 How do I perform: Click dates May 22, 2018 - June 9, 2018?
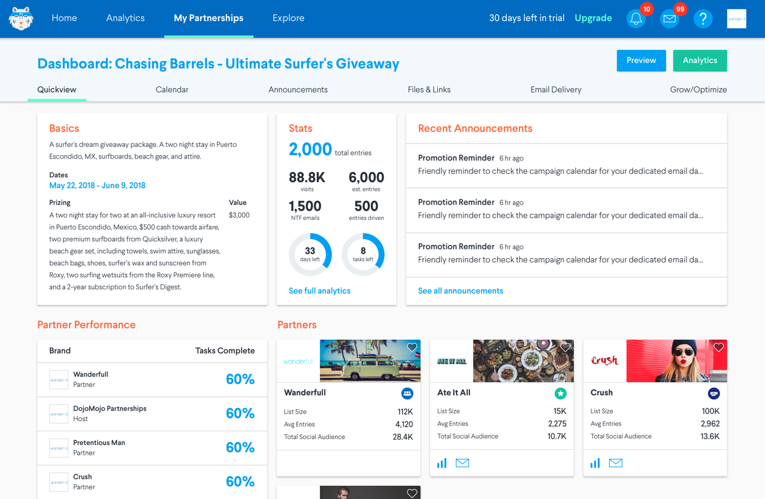point(97,186)
